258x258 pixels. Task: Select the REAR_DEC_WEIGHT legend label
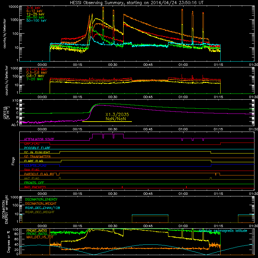[x=40, y=212]
